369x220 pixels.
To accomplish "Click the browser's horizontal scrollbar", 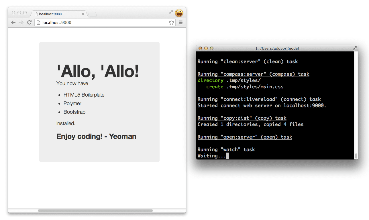I will [x=96, y=211].
